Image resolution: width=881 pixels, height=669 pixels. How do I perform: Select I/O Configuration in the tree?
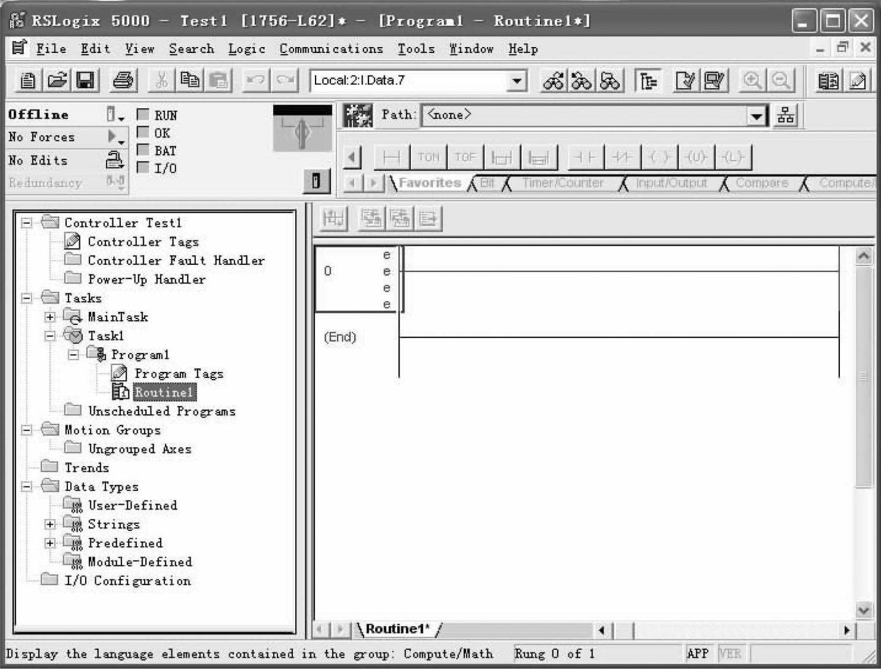point(127,581)
